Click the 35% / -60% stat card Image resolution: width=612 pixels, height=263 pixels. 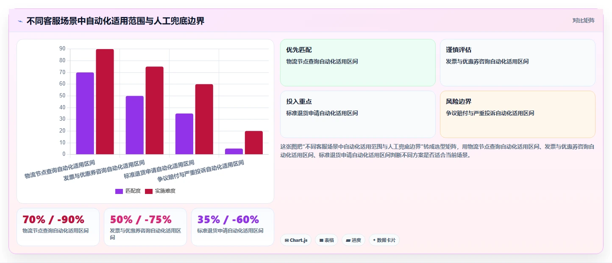(233, 227)
